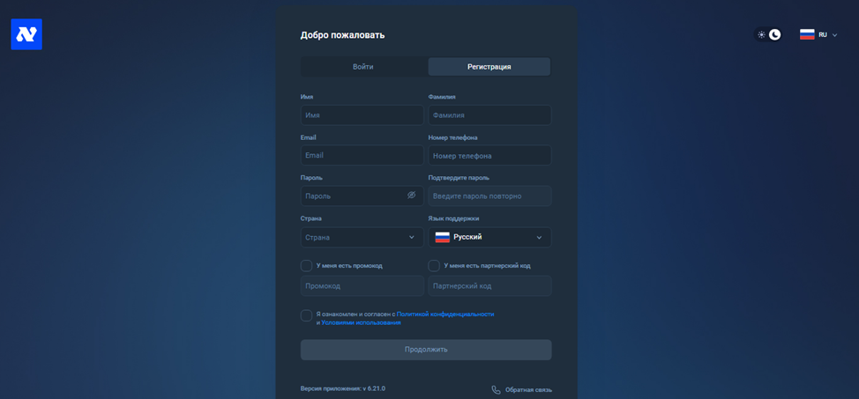Open the Страна dropdown

click(x=362, y=237)
